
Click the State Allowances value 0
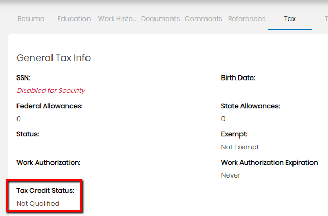pyautogui.click(x=223, y=119)
